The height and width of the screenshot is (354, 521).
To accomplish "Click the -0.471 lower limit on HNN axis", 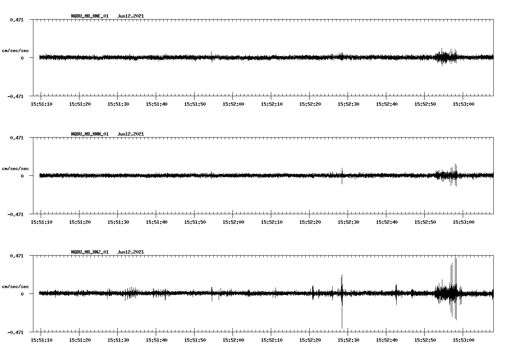I will click(15, 215).
